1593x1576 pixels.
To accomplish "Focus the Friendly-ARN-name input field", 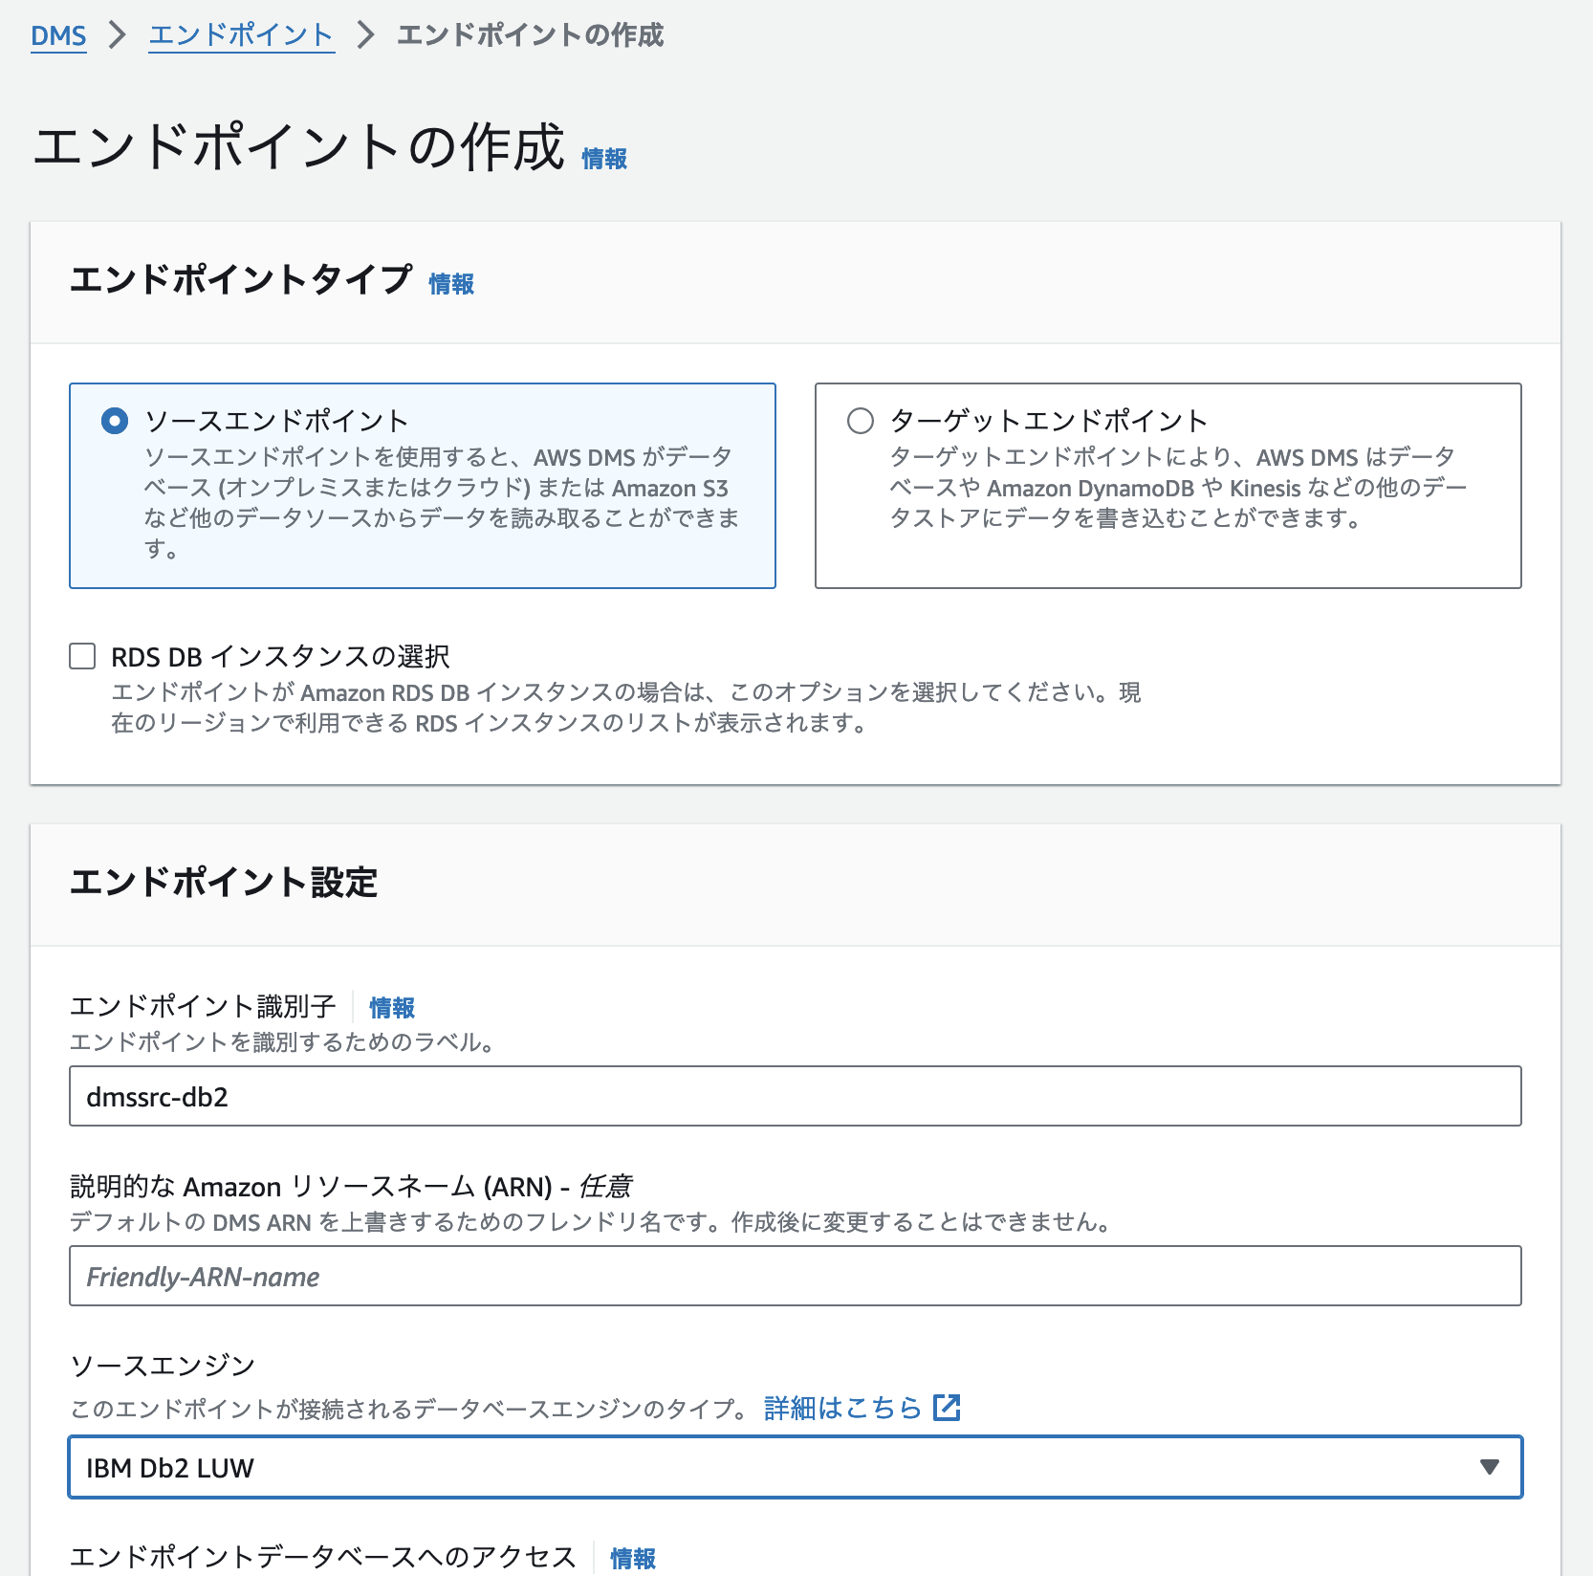I will (x=796, y=1276).
